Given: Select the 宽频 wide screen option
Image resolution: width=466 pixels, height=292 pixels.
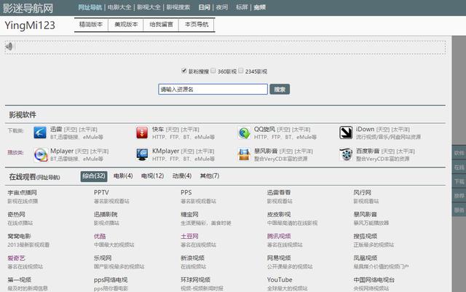Looking at the screenshot, I should pyautogui.click(x=259, y=7).
